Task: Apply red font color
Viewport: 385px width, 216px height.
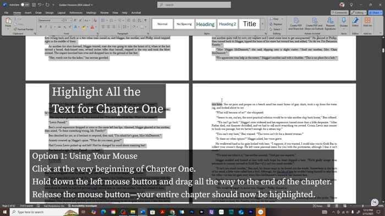Action: tap(92, 27)
